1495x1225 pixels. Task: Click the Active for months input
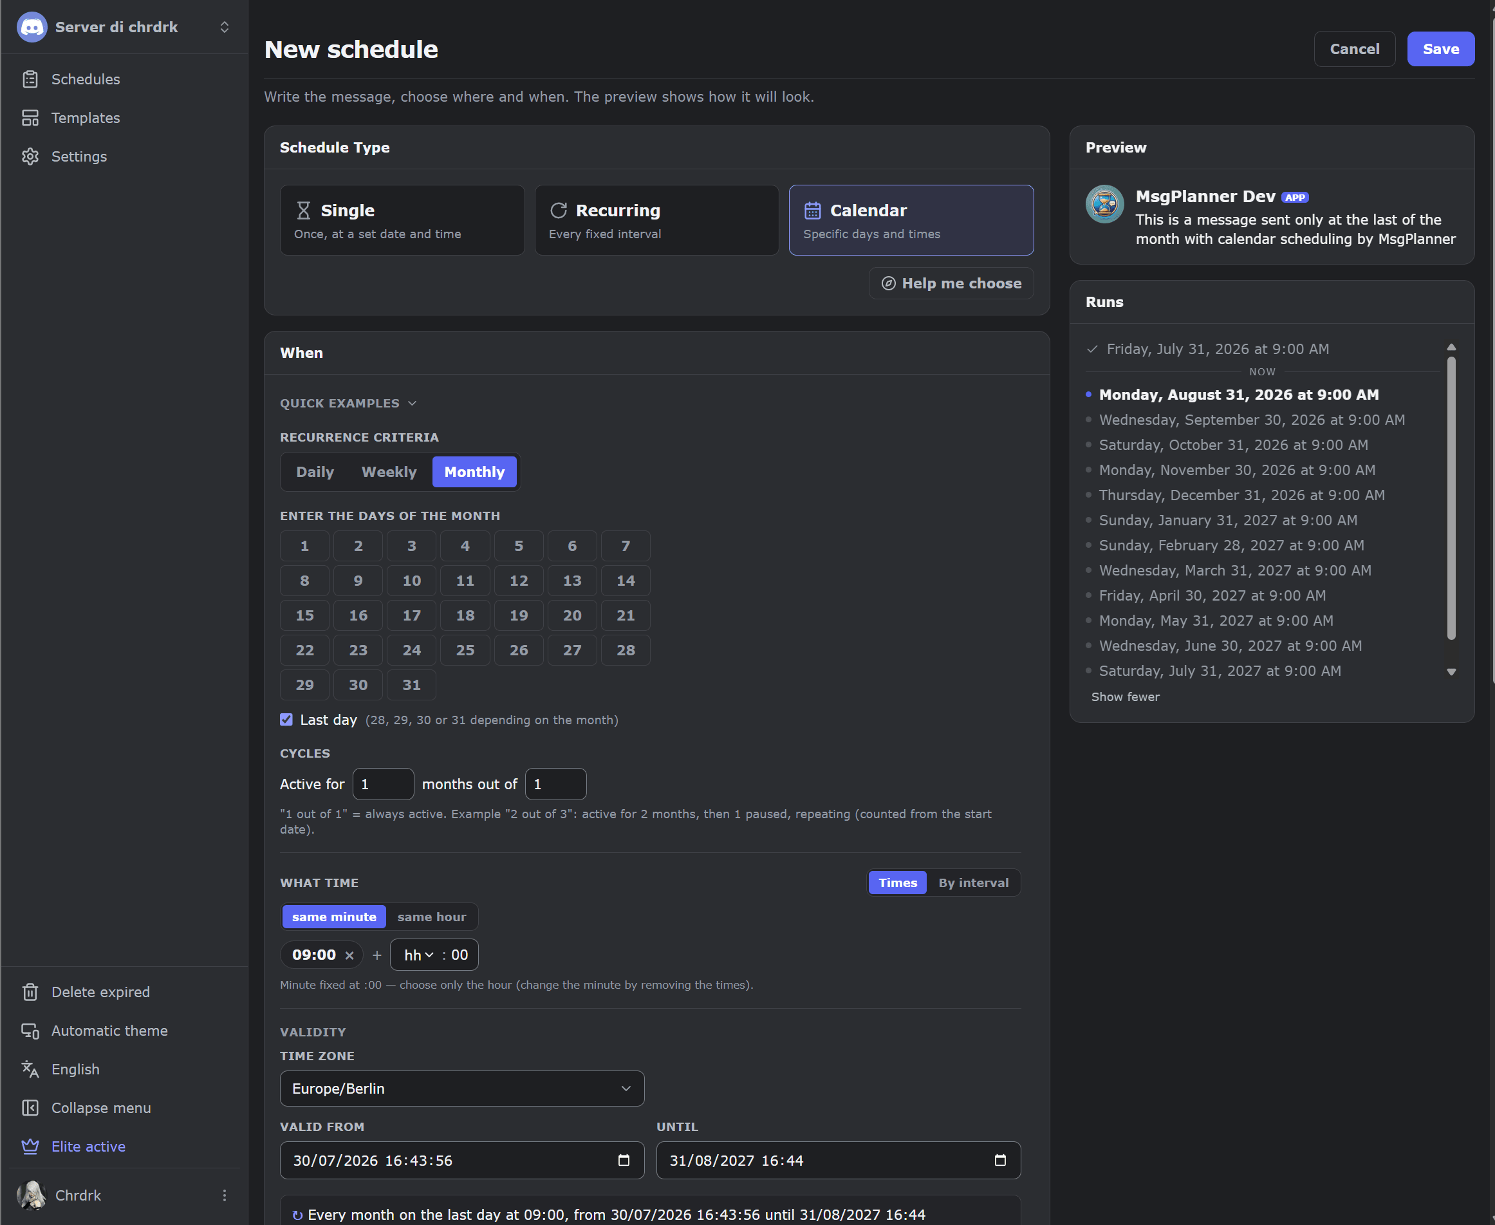point(383,784)
